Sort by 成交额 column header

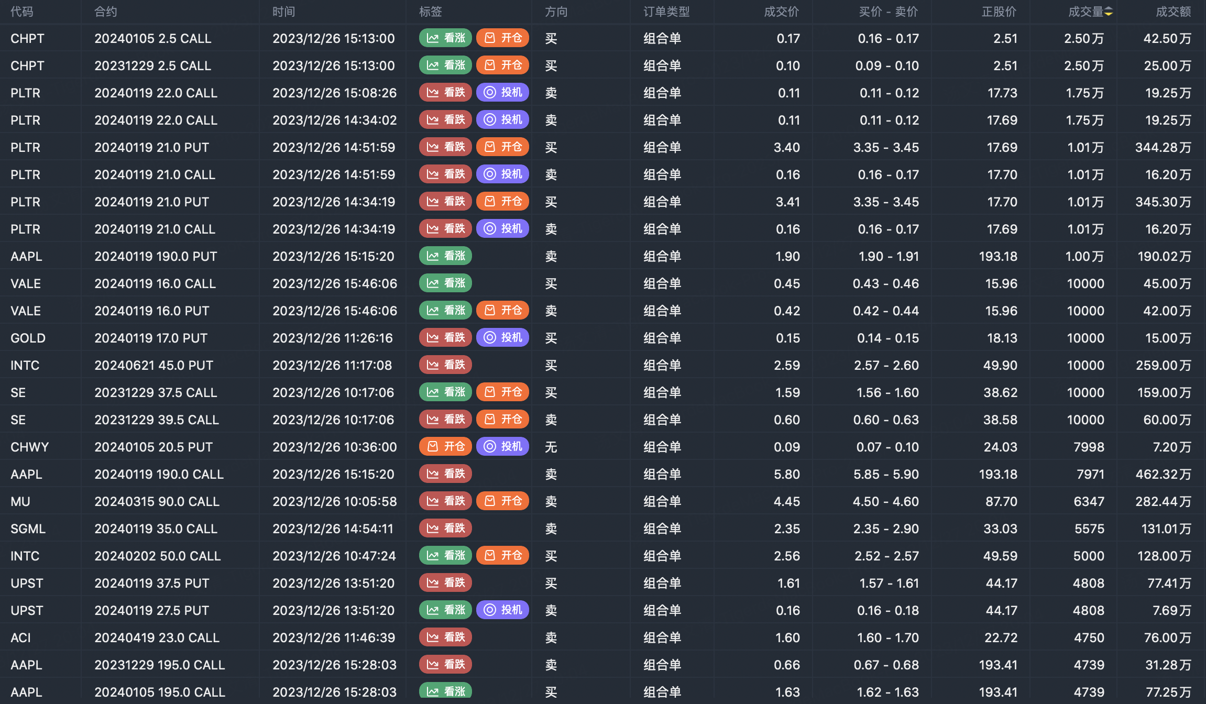pyautogui.click(x=1173, y=12)
